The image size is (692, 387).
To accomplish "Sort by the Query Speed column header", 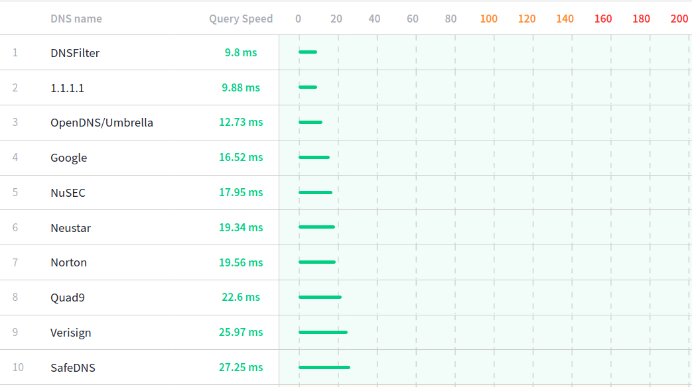I will tap(241, 19).
